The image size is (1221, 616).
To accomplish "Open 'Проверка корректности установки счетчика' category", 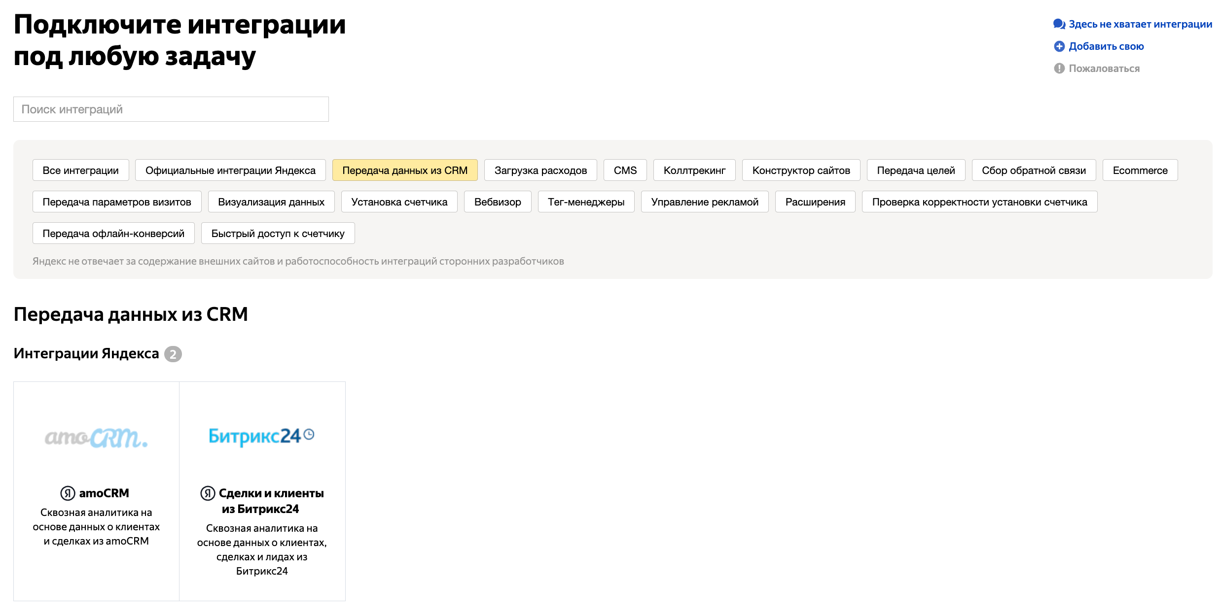I will click(980, 202).
